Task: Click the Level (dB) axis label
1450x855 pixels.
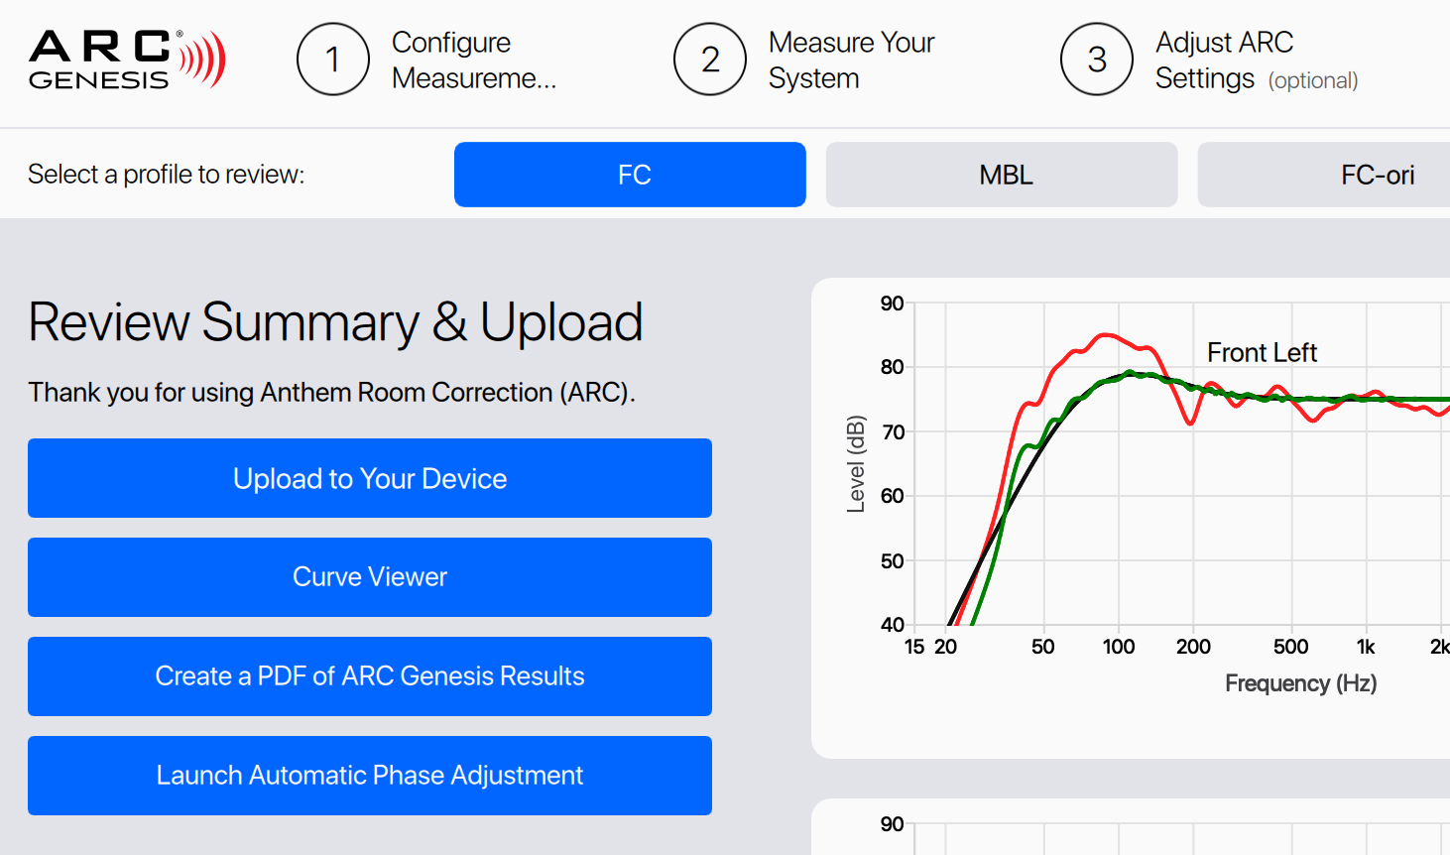Action: tap(856, 463)
